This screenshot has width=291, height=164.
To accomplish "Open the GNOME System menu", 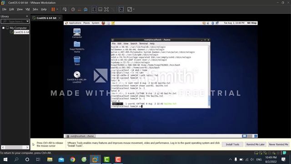I will (95, 23).
